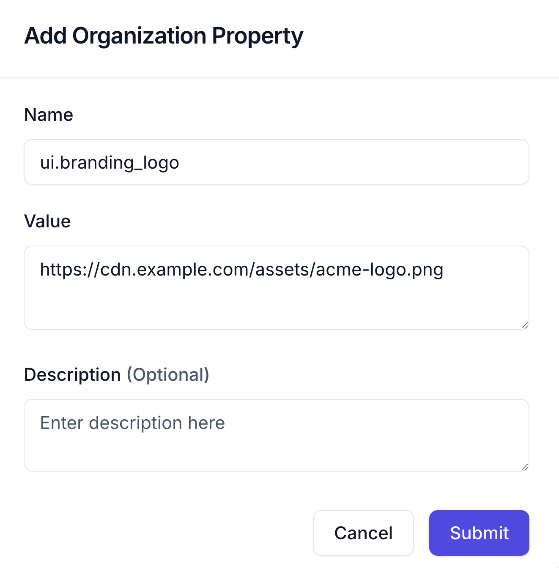
Task: Click the Value field label
Action: point(47,221)
